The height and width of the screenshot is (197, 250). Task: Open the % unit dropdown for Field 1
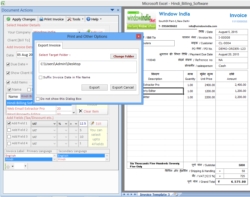tap(66, 124)
